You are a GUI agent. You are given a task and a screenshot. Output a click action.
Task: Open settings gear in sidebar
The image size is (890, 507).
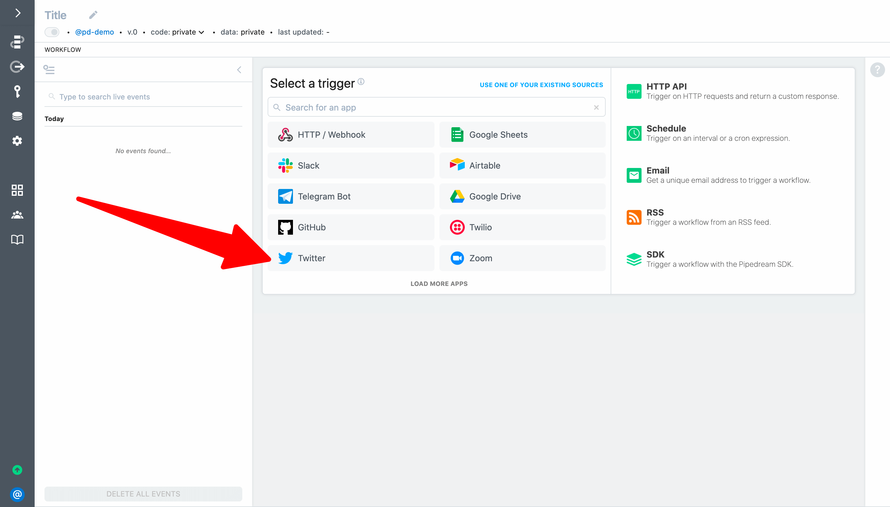click(17, 141)
